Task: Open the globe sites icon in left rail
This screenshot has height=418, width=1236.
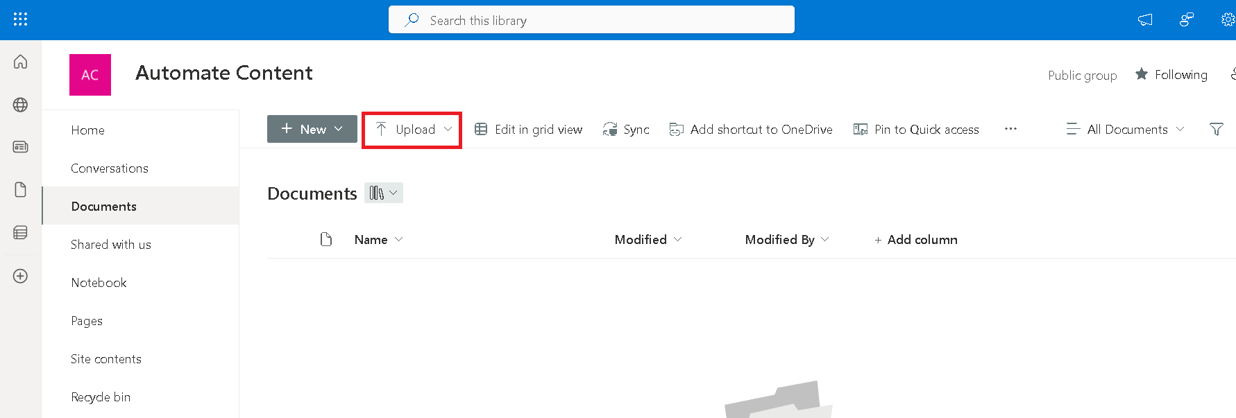Action: (x=21, y=105)
